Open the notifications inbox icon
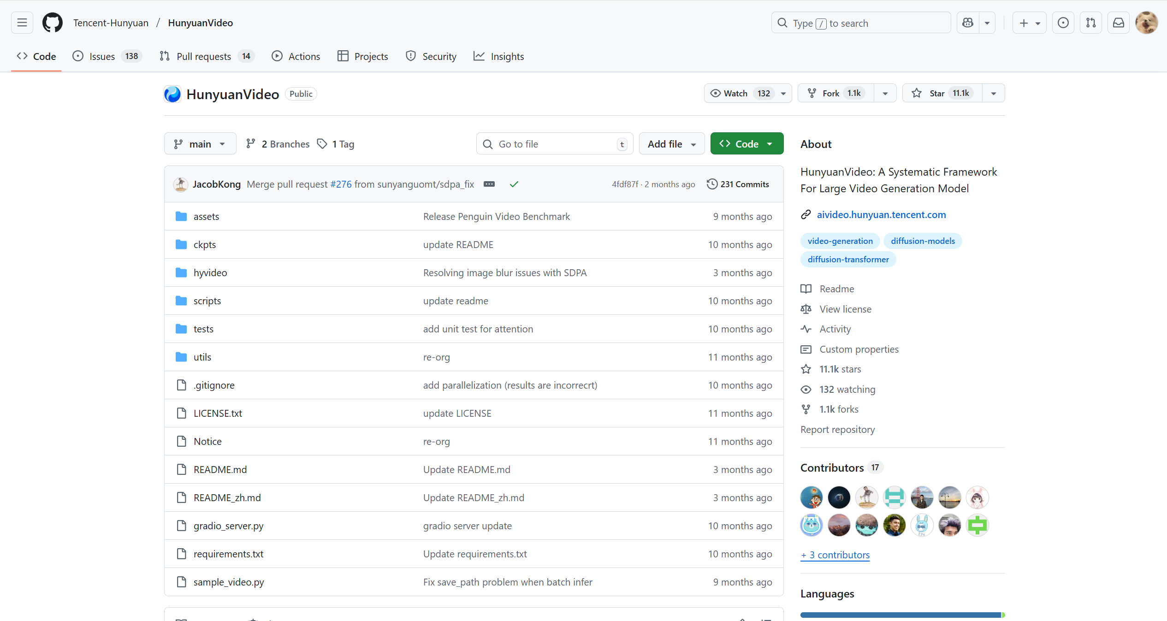The width and height of the screenshot is (1167, 621). 1118,23
